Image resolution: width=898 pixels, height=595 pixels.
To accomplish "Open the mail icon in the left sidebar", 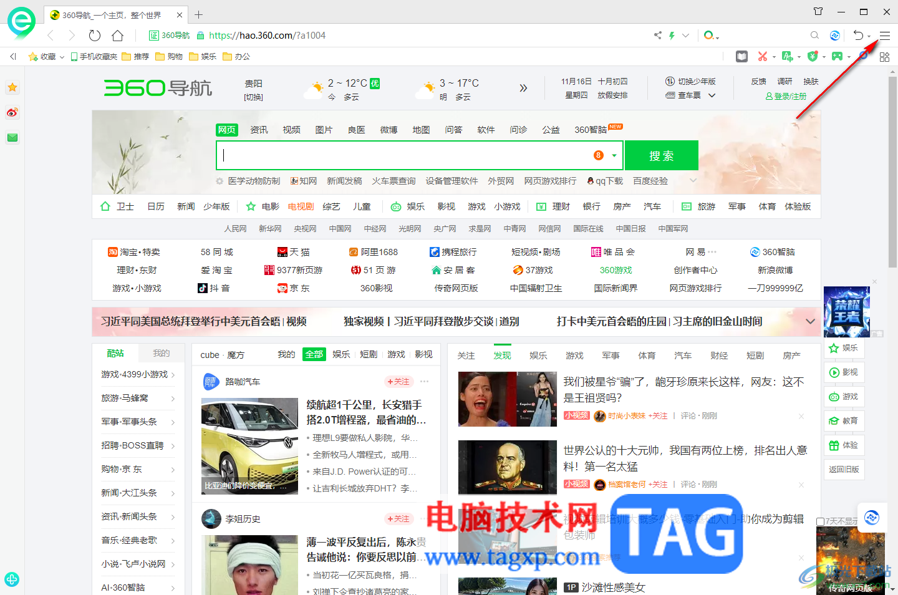I will point(12,137).
